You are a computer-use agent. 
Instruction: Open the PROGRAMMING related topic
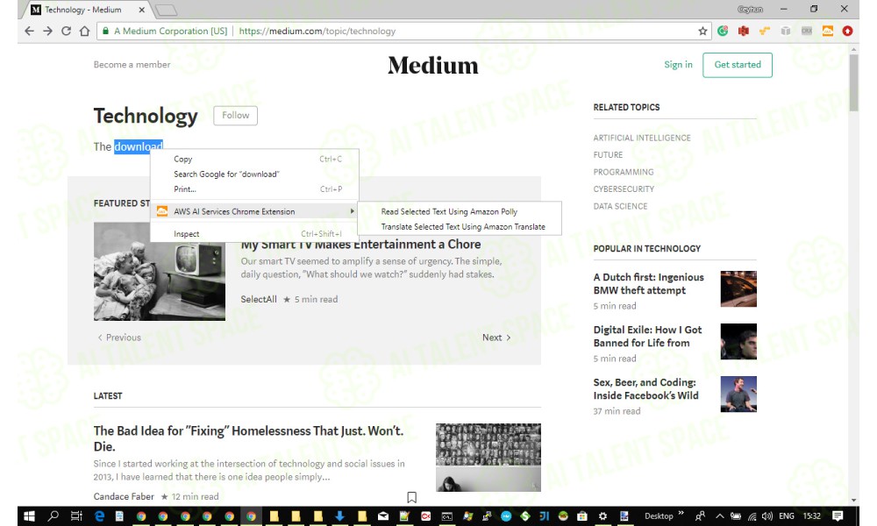coord(623,172)
